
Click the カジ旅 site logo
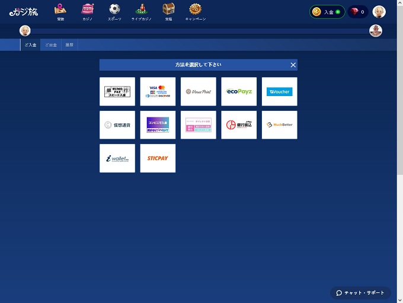pyautogui.click(x=23, y=11)
